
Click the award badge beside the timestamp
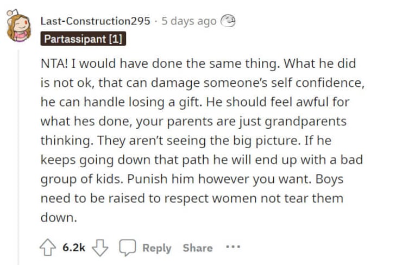coord(228,21)
